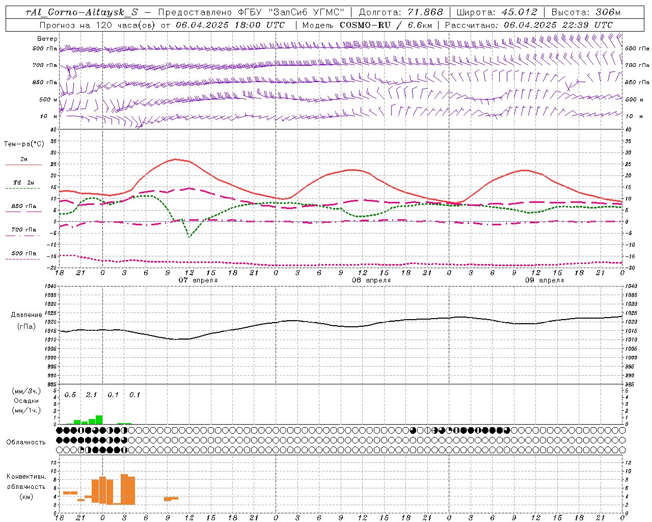
Task: Click the Модель COSMO-RU / 6.6км label
Action: click(367, 25)
